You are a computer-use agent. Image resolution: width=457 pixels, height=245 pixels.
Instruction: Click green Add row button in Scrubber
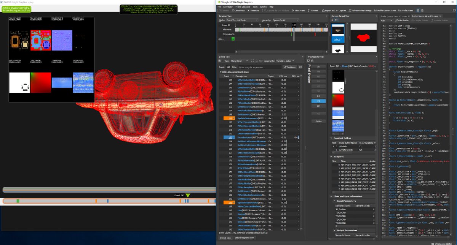pos(233,39)
